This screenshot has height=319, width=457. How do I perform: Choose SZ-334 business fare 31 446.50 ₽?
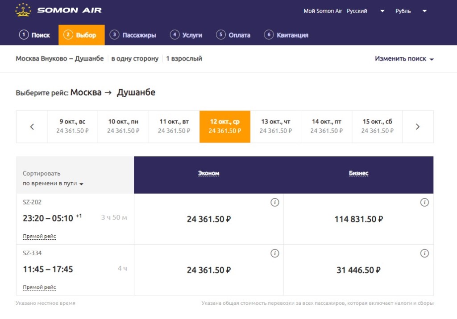click(358, 270)
